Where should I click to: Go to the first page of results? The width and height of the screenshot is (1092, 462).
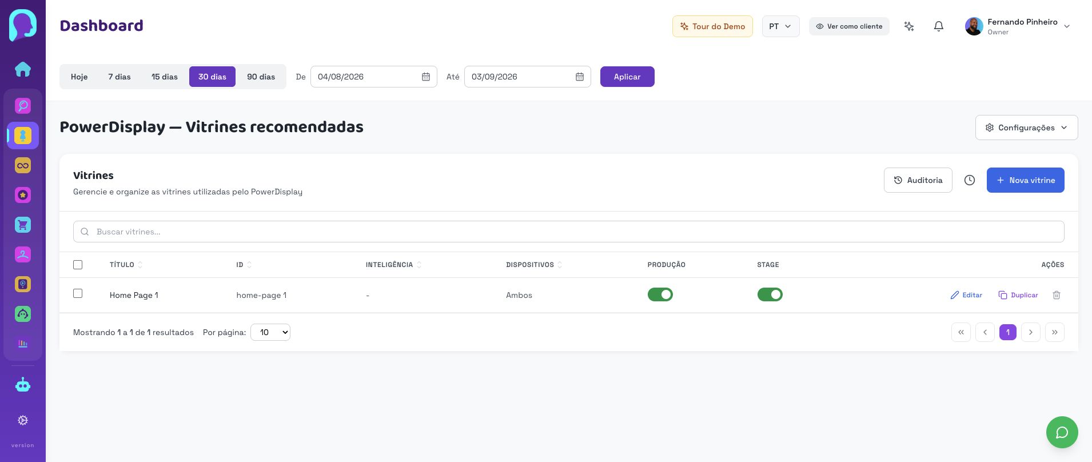coord(961,332)
